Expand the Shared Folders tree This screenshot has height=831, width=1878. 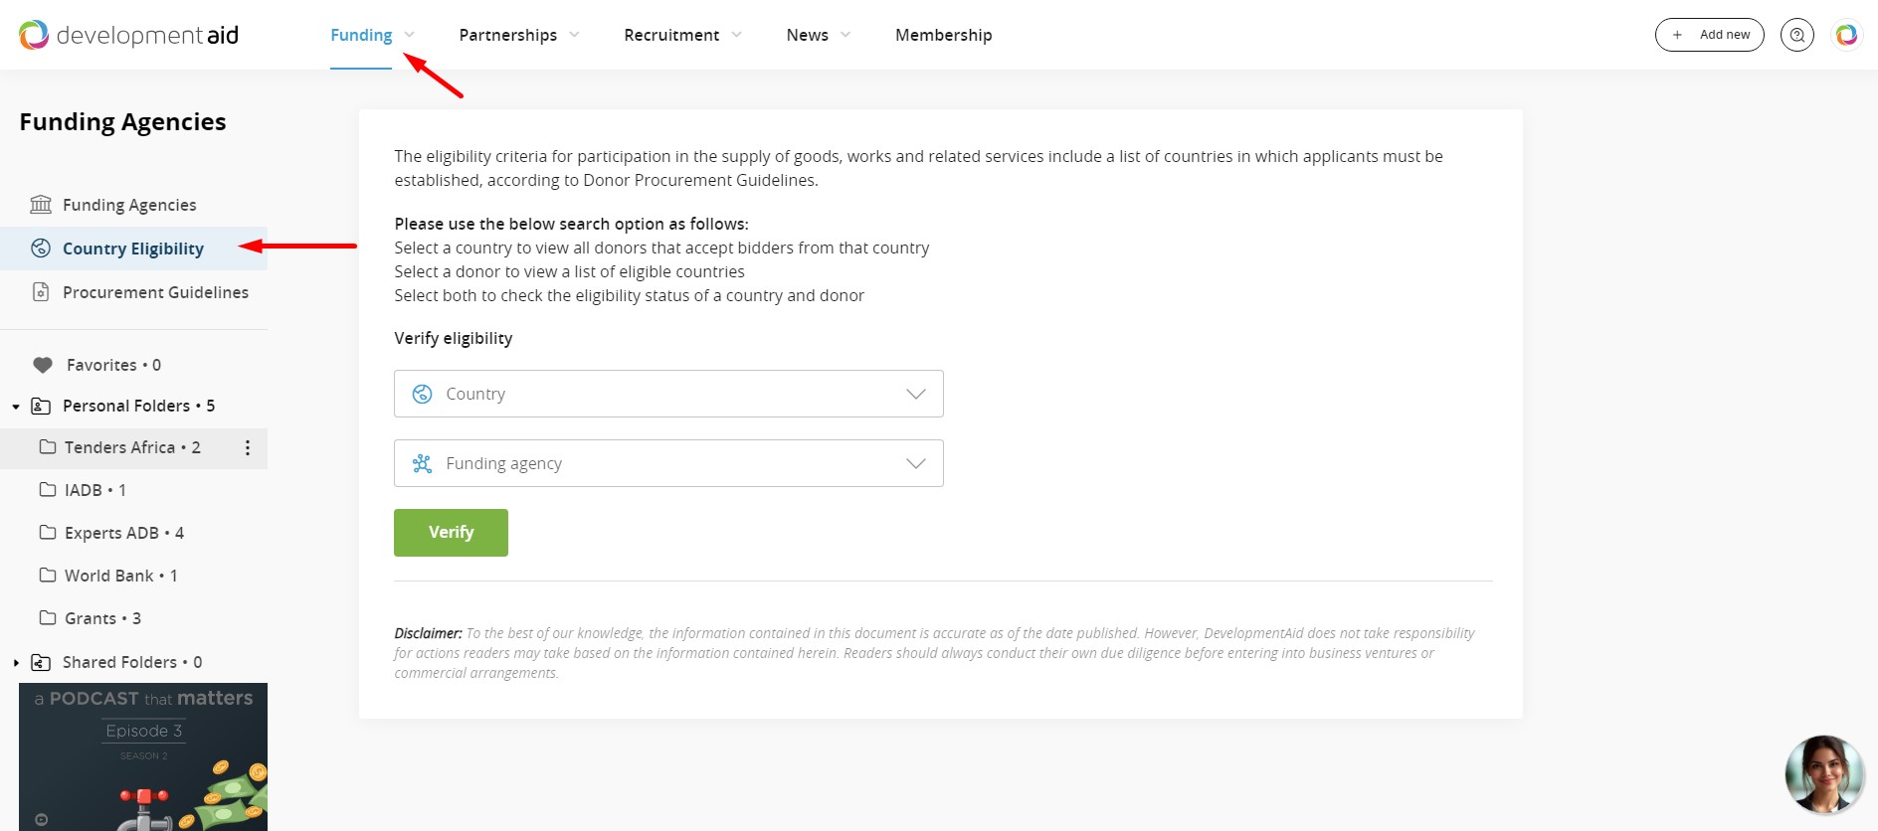pyautogui.click(x=16, y=663)
